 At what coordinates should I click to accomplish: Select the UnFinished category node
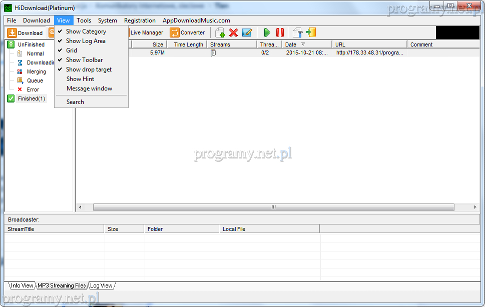tap(31, 44)
